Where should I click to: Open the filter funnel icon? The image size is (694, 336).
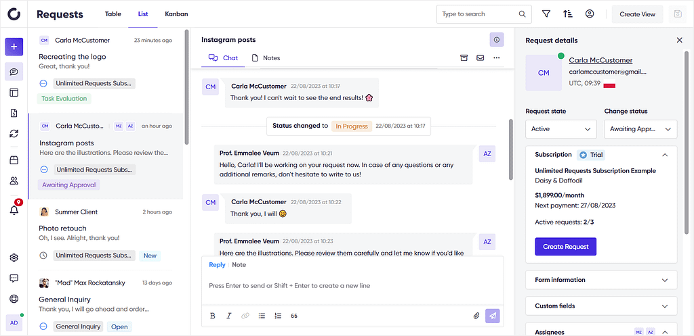pyautogui.click(x=546, y=14)
